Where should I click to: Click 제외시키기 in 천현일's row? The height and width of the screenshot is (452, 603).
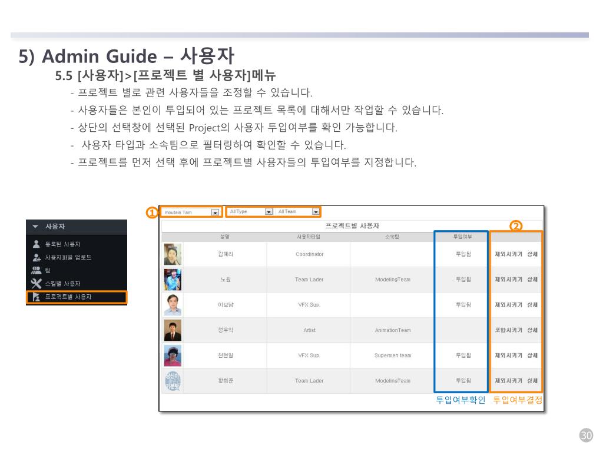tap(508, 355)
